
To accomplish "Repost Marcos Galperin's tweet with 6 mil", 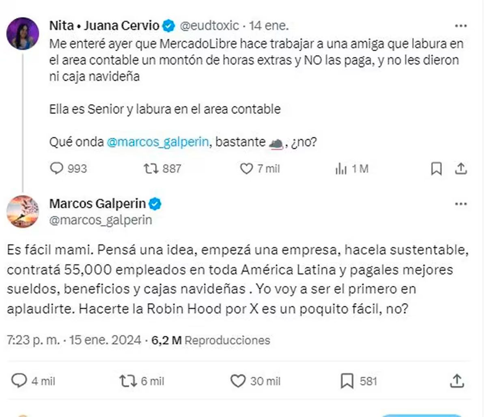I will pyautogui.click(x=127, y=381).
